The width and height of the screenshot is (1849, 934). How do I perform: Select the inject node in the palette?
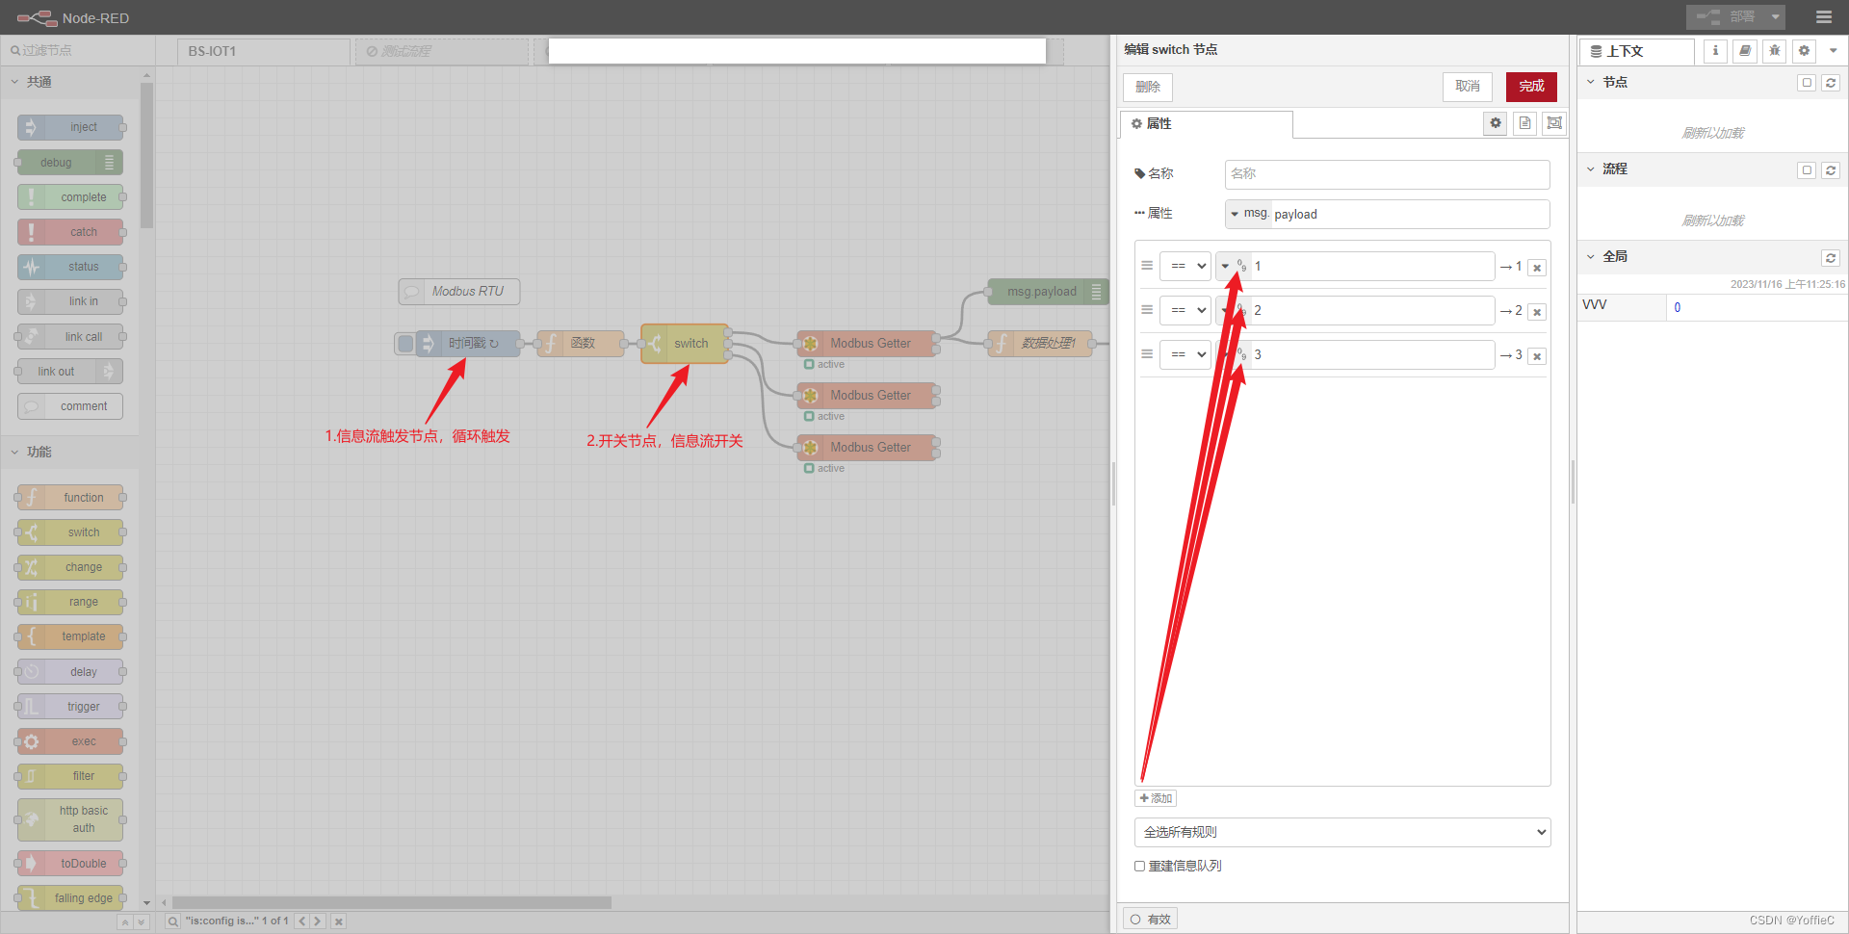pos(70,126)
